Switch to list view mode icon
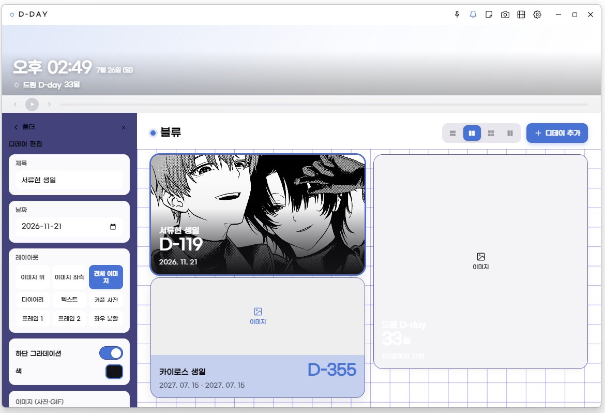The width and height of the screenshot is (605, 413). tap(453, 134)
